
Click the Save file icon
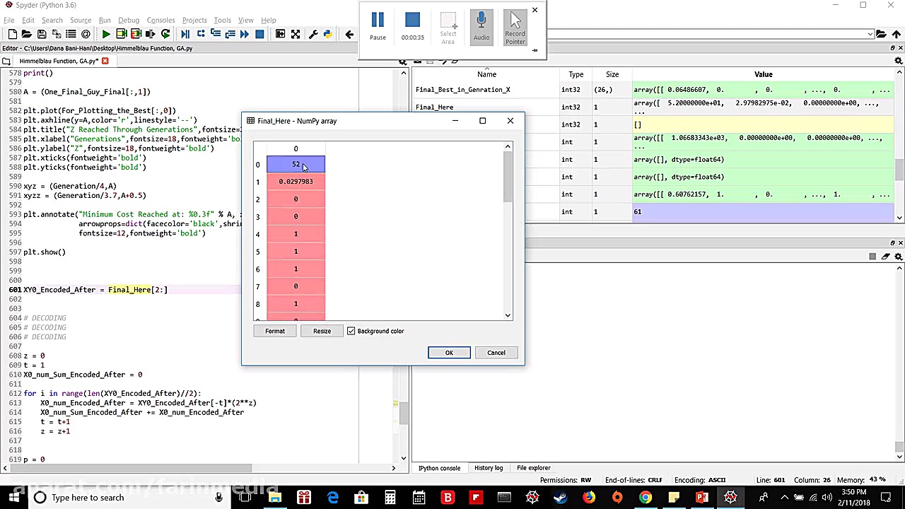click(x=42, y=34)
